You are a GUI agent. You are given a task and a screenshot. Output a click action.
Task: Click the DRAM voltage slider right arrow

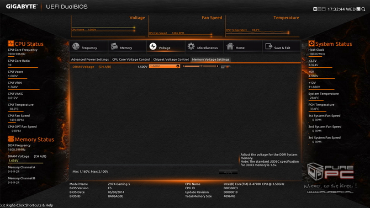click(x=218, y=66)
